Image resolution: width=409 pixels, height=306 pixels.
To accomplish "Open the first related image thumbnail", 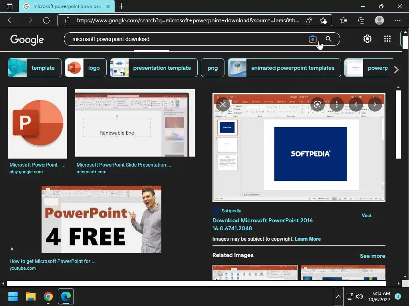I will [255, 273].
